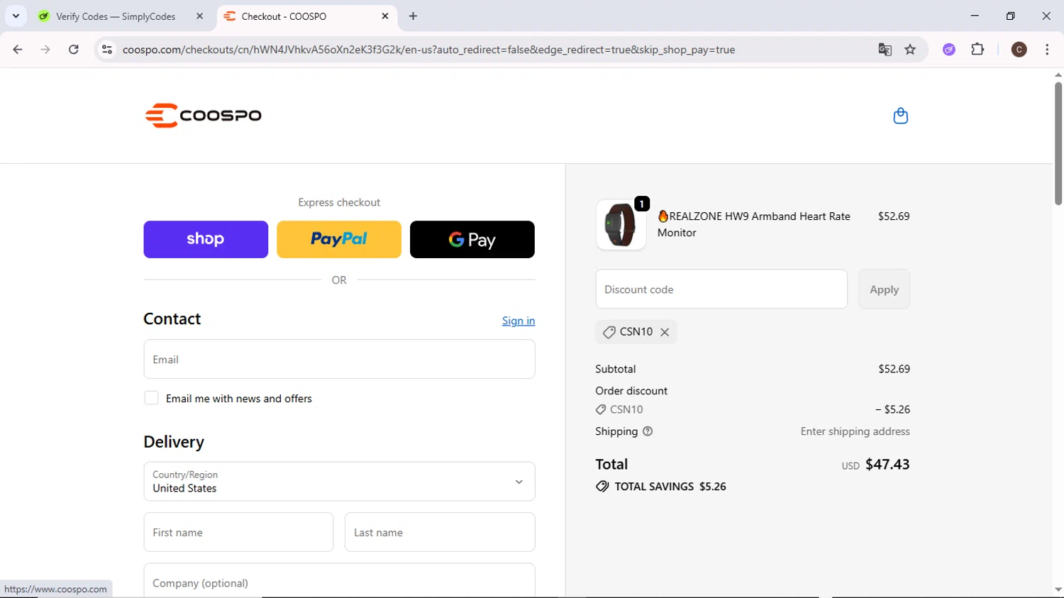Click the REALZONE HW9 Armband product name

tap(754, 224)
